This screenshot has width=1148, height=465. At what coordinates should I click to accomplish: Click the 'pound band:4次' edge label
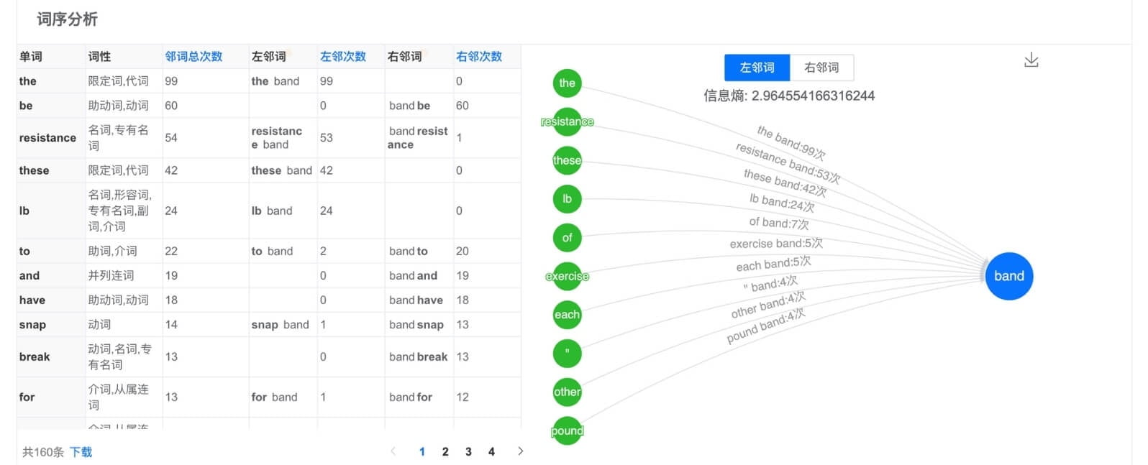[766, 326]
